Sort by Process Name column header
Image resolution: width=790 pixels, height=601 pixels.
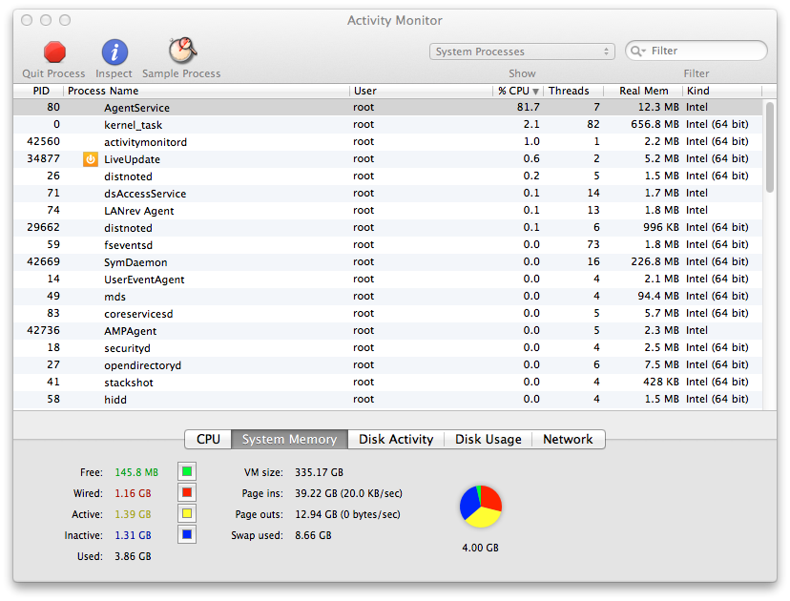coord(207,91)
